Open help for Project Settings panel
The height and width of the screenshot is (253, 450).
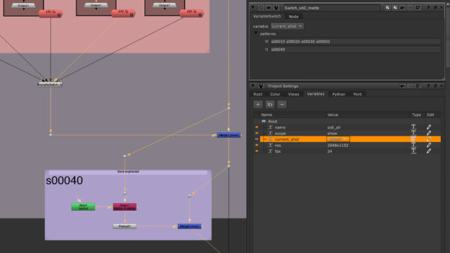coord(428,86)
